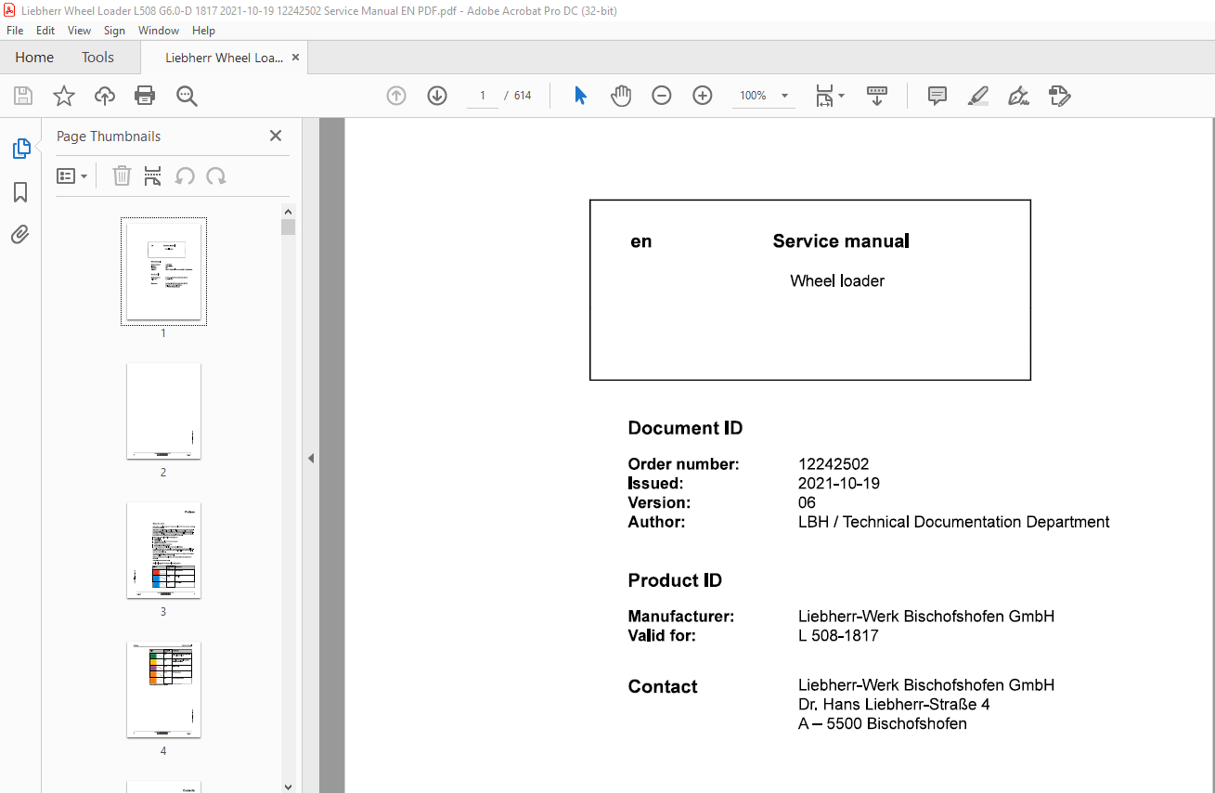Open the Sign menu
1215x793 pixels.
click(114, 31)
